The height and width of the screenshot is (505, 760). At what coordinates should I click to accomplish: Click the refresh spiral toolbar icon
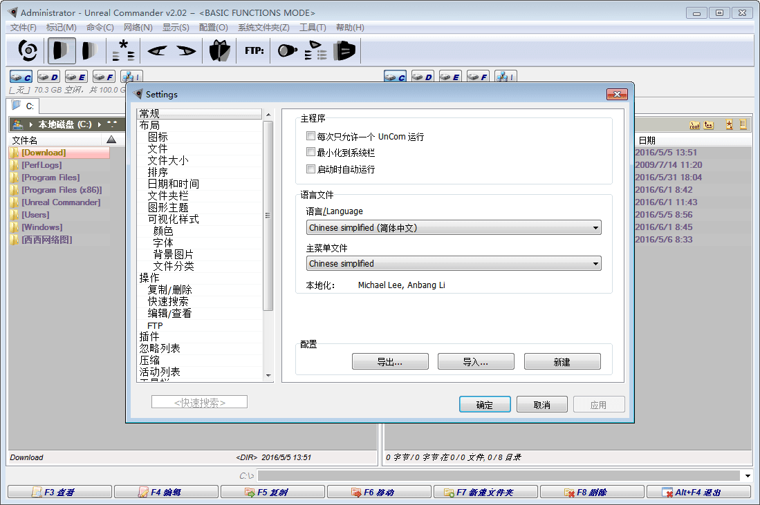click(27, 50)
